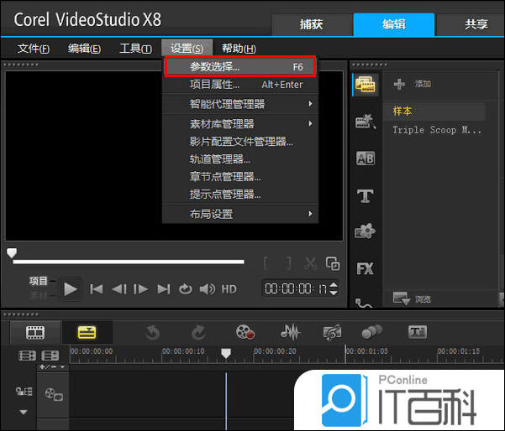The height and width of the screenshot is (431, 505).
Task: Open the Transition library (AB icon)
Action: coord(365,158)
